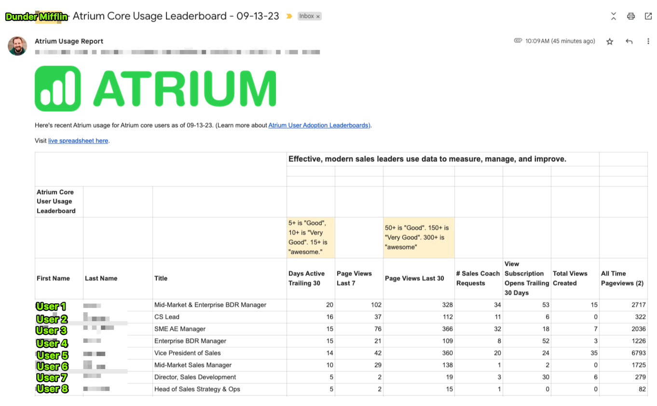This screenshot has height=406, width=657.
Task: Click the 1226 all time pageviews value
Action: 638,341
